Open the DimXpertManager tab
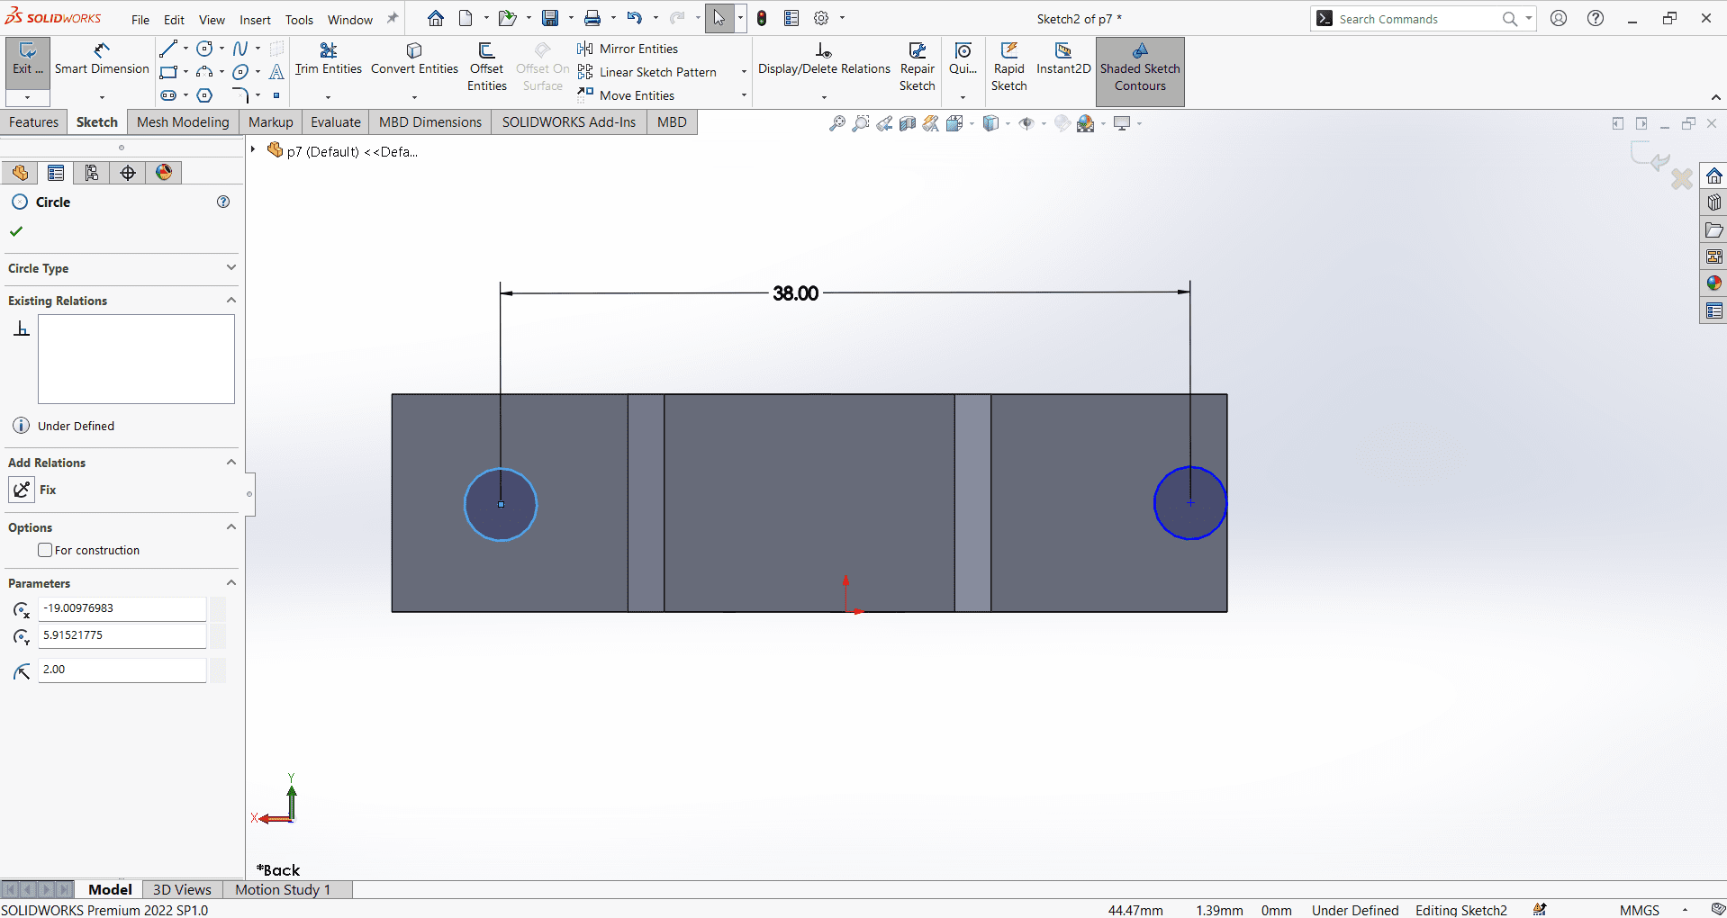Viewport: 1727px width, 918px height. [128, 173]
